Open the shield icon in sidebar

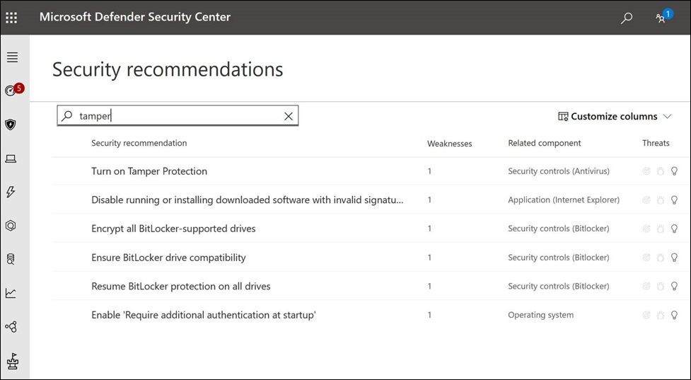[11, 125]
